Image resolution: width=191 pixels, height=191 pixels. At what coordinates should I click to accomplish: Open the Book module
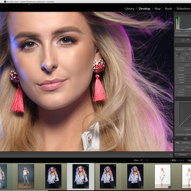168,9
